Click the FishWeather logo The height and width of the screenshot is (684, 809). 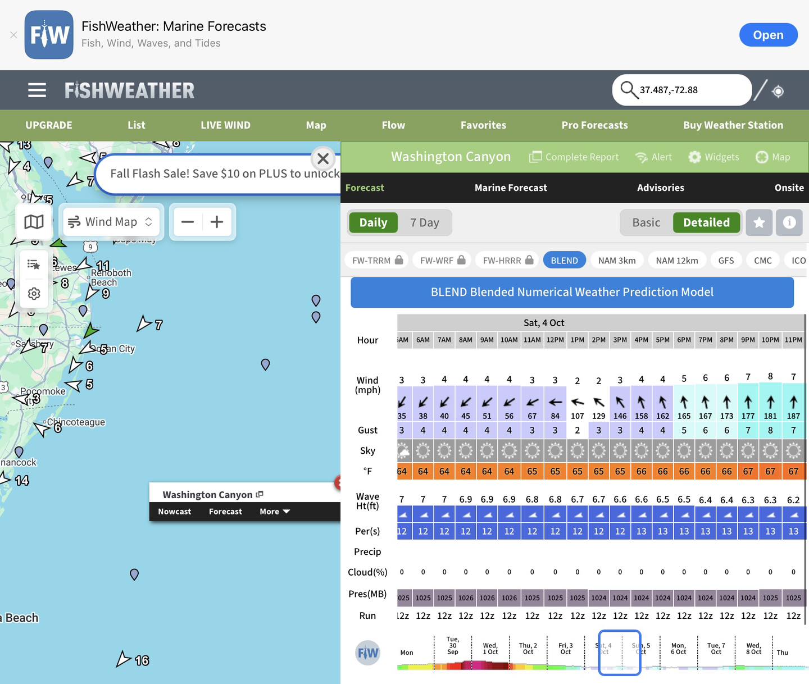click(129, 90)
